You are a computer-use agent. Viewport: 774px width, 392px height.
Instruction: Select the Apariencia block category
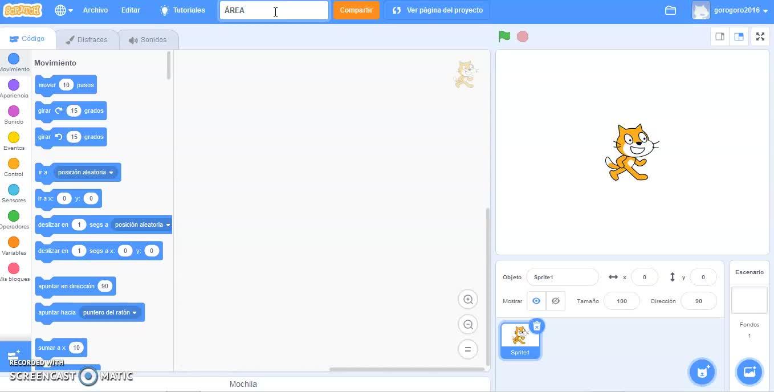(14, 89)
